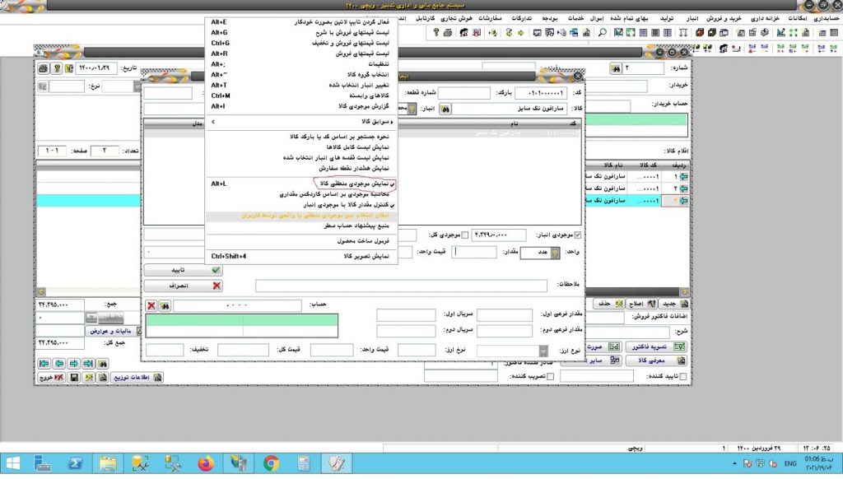Click the Distribution info (اطلاعات توزیع) button
This screenshot has width=843, height=479.
click(x=137, y=378)
